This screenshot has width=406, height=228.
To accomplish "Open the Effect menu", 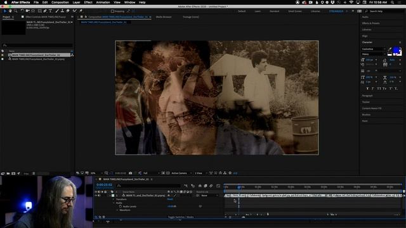I will pyautogui.click(x=88, y=3).
